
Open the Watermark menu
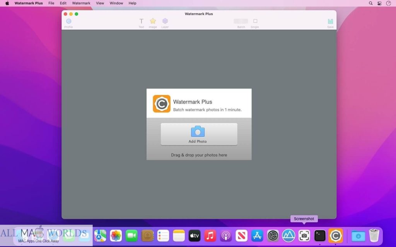81,3
